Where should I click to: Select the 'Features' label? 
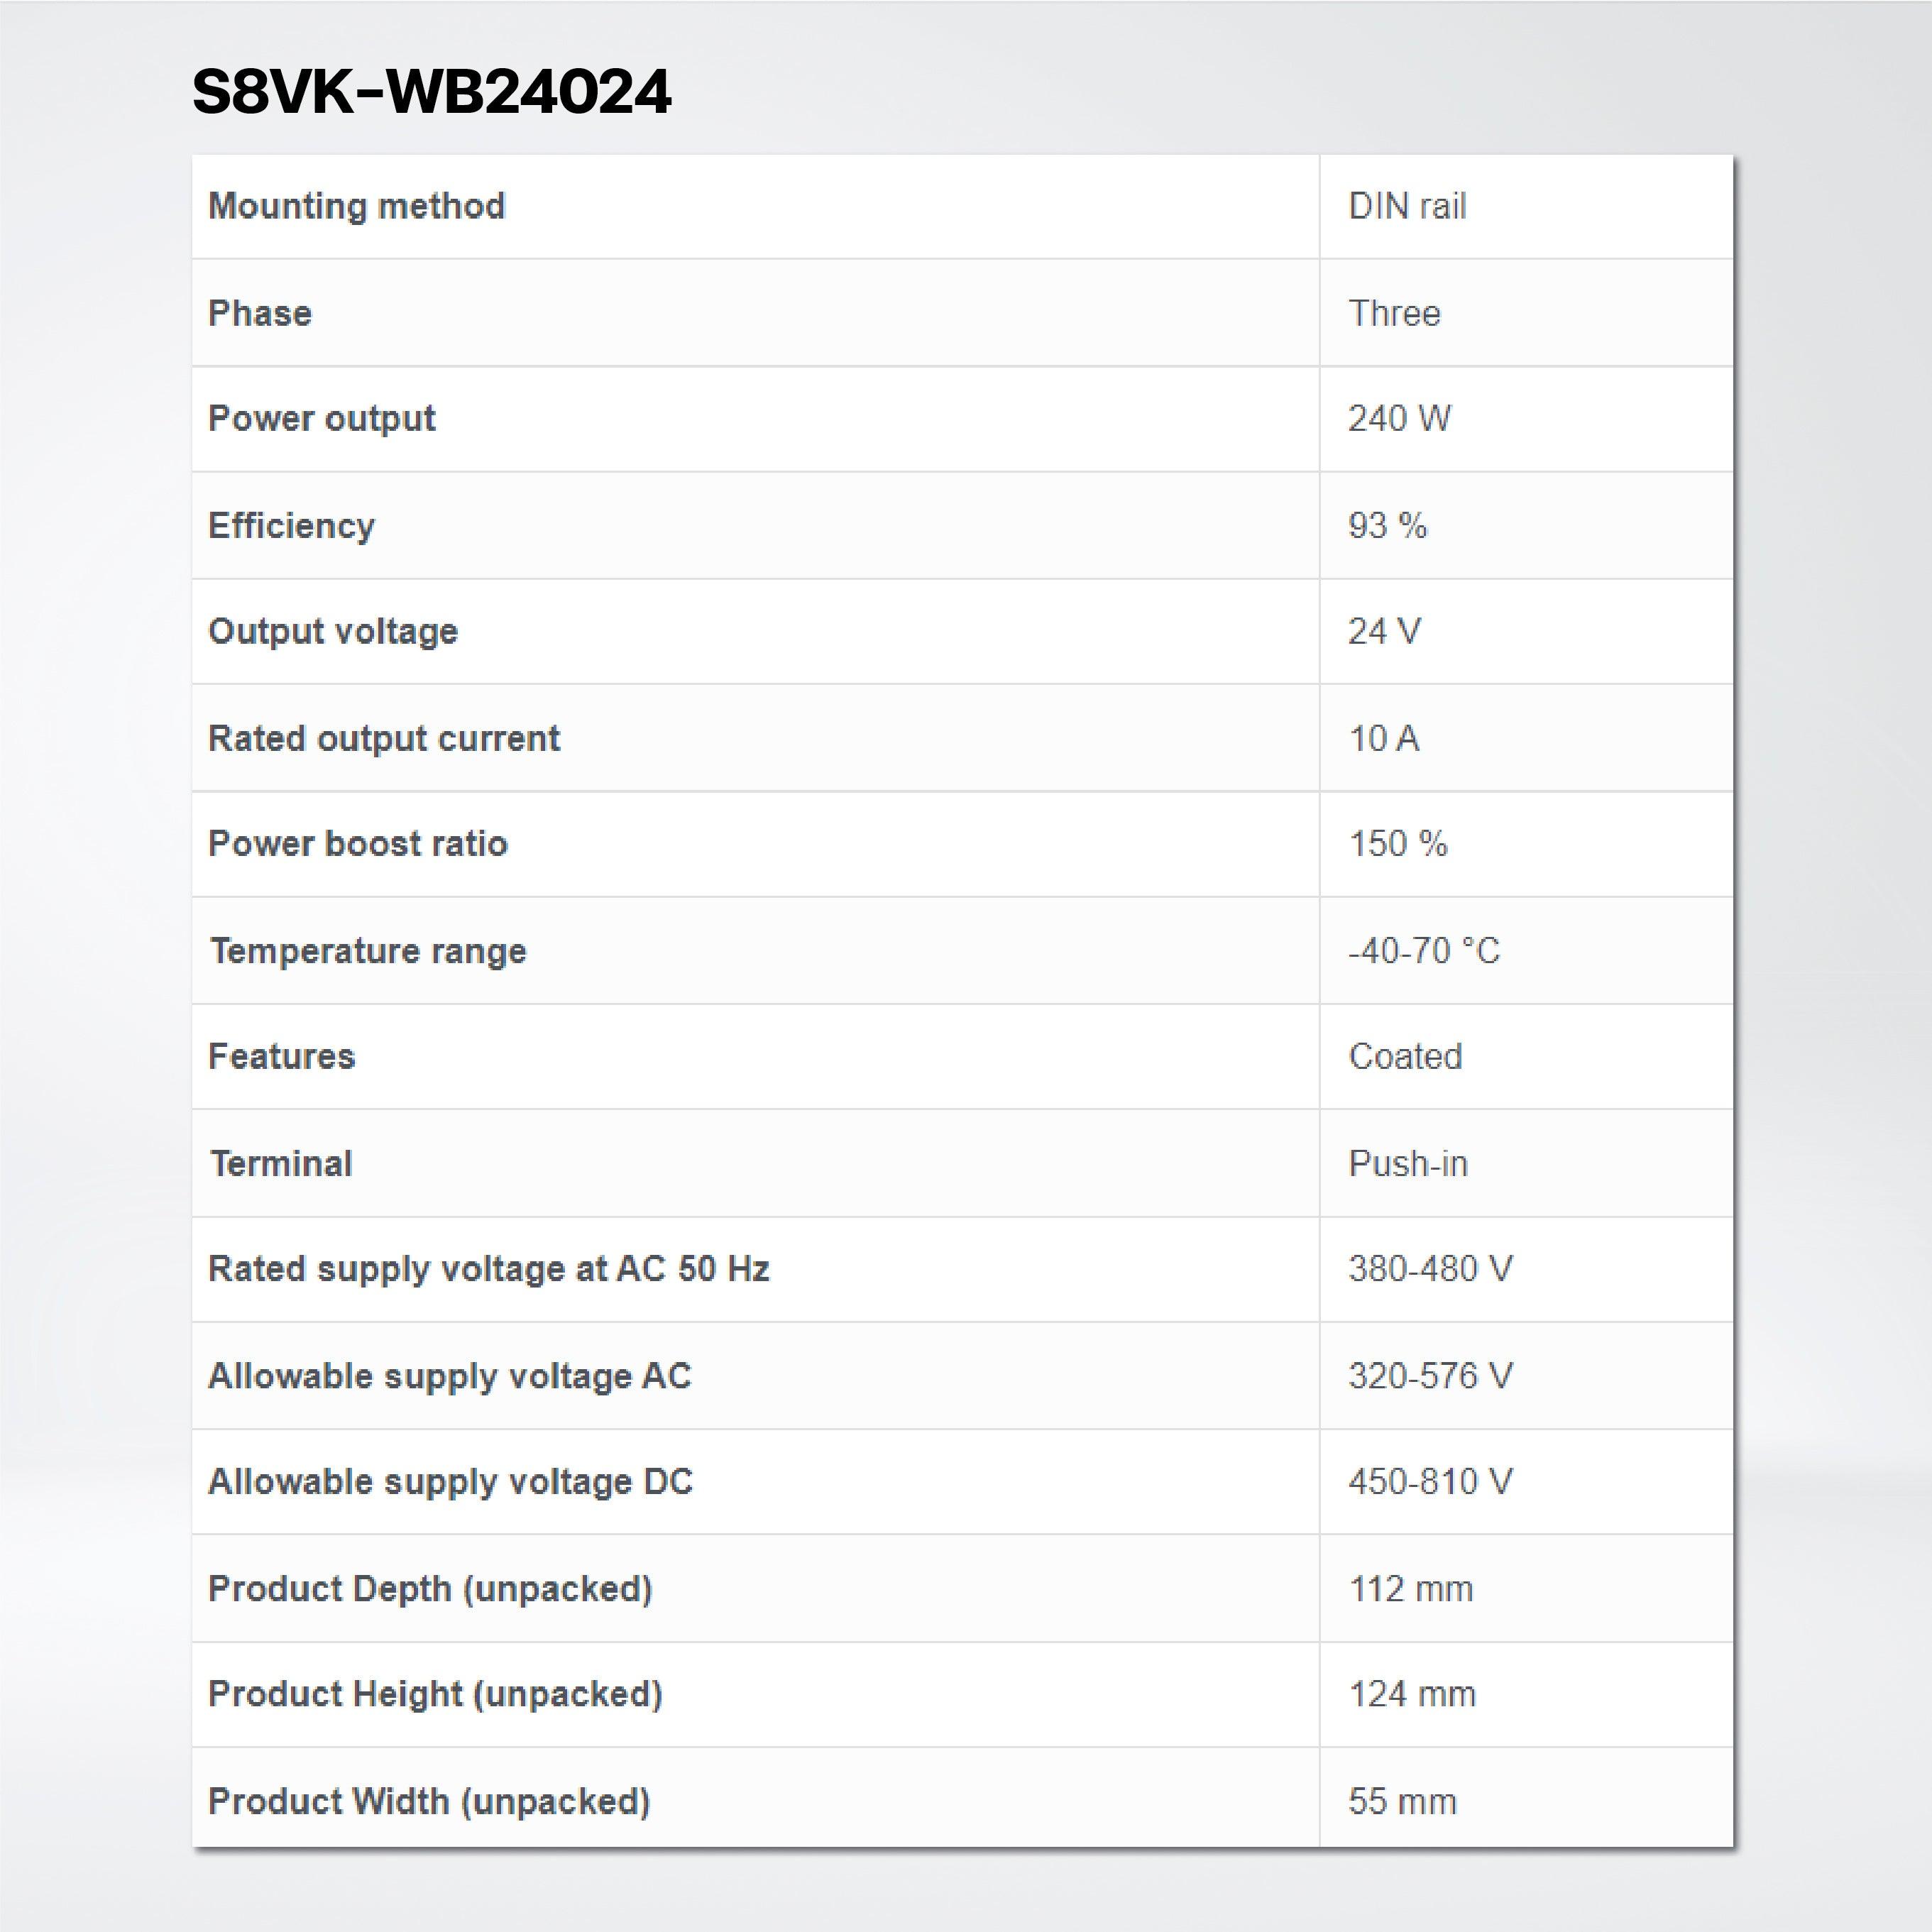tap(282, 1057)
